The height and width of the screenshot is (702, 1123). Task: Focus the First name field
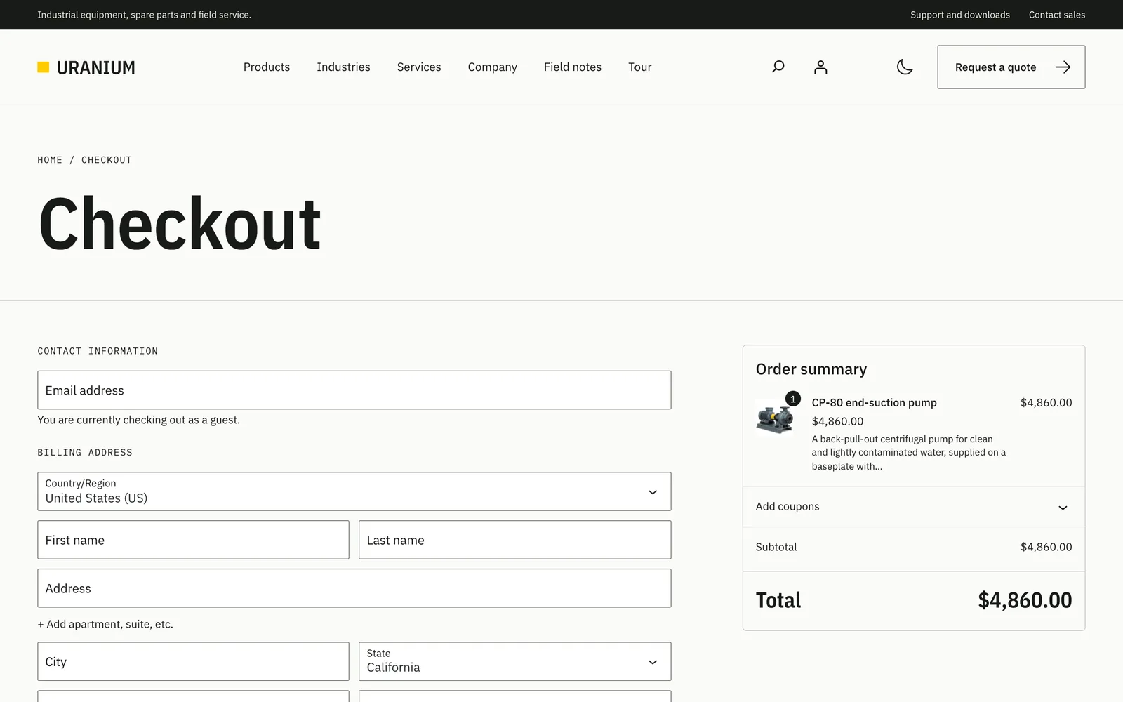click(193, 540)
